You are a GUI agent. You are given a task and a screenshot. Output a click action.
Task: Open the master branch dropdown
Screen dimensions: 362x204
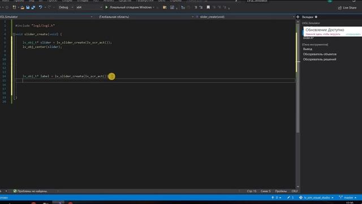[x=348, y=198]
